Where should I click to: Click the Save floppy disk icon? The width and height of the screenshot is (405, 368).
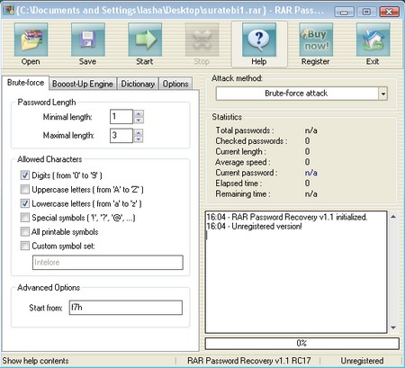click(x=88, y=40)
